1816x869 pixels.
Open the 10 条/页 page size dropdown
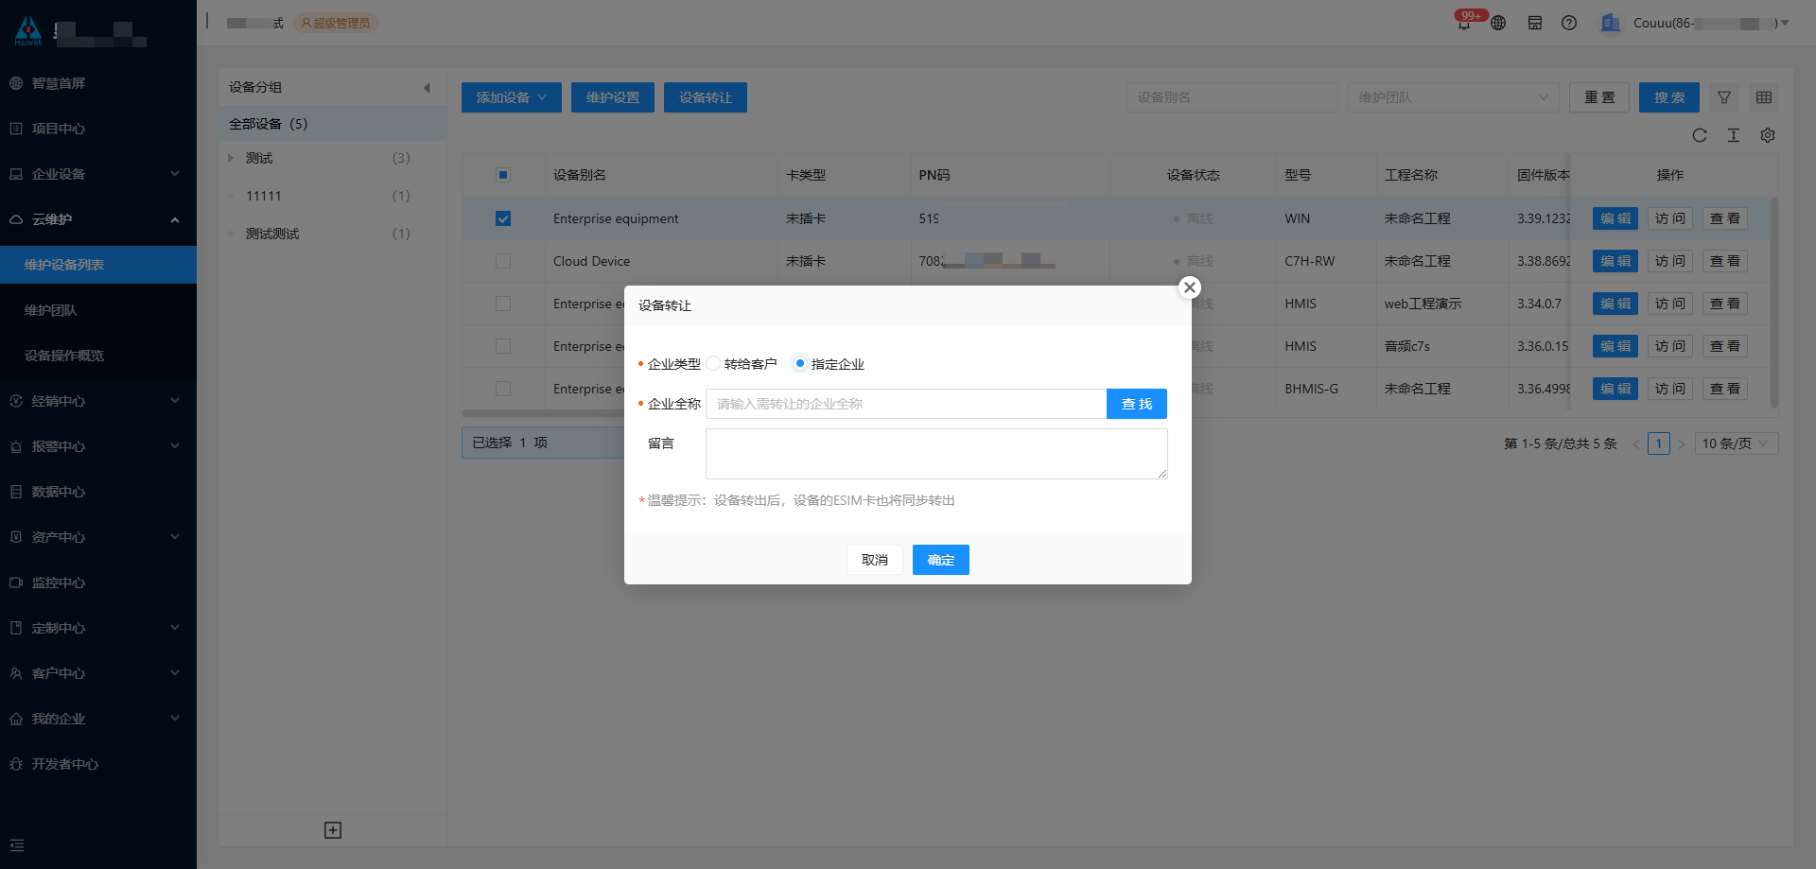1737,443
